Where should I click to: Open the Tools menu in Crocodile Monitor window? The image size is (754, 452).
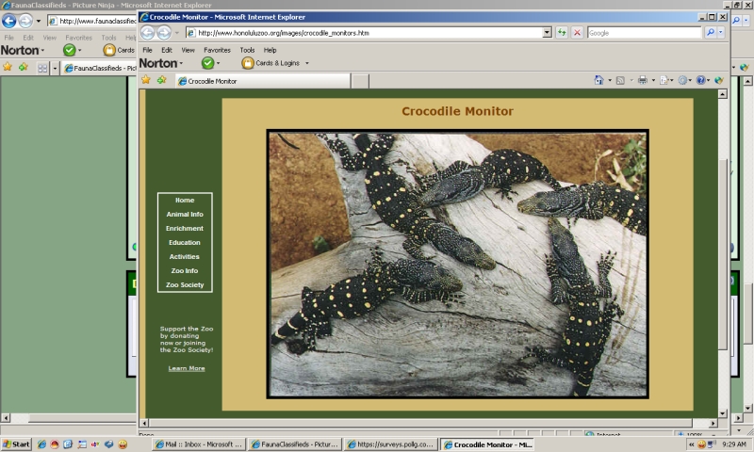247,50
